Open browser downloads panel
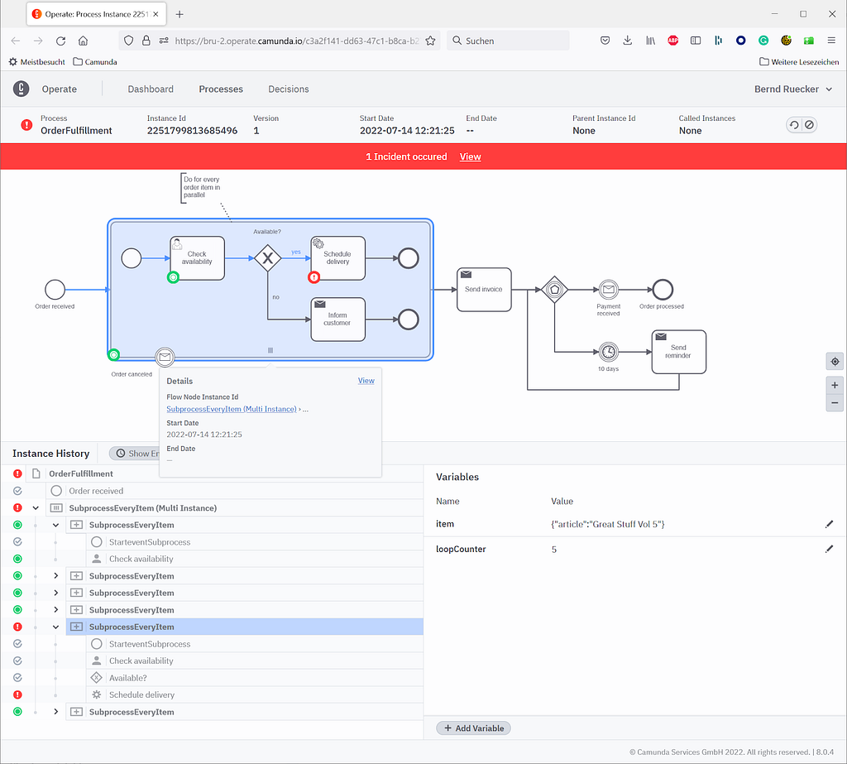The width and height of the screenshot is (847, 764). click(627, 41)
